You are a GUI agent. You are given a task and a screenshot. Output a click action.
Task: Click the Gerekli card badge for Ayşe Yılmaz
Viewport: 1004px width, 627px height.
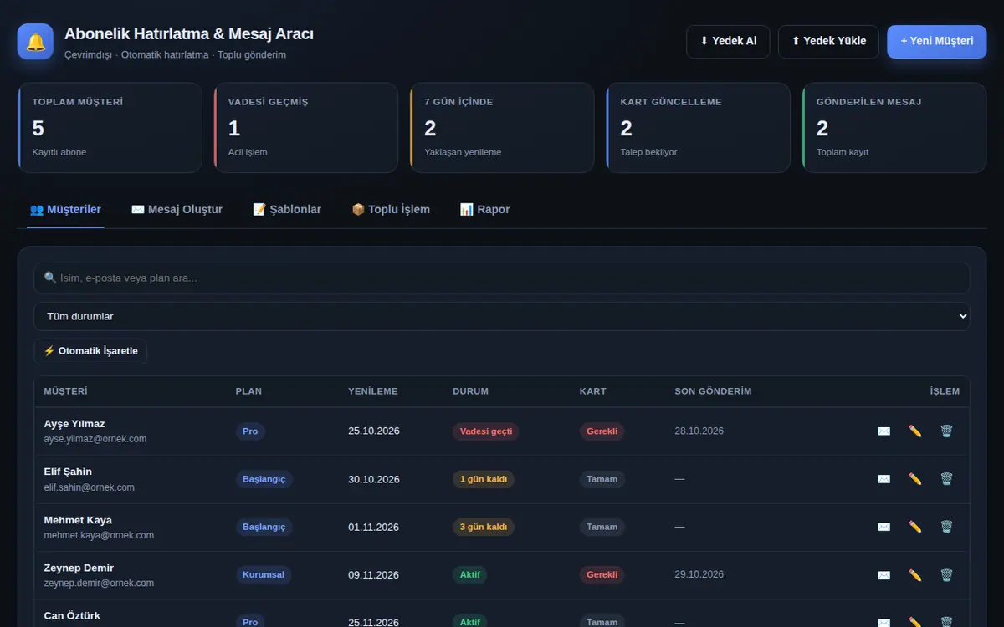point(602,431)
